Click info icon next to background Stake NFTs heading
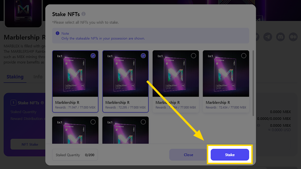 (42, 103)
